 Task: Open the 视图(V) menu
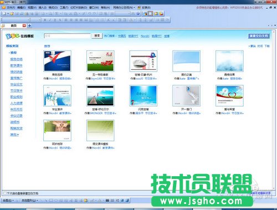click(x=32, y=8)
